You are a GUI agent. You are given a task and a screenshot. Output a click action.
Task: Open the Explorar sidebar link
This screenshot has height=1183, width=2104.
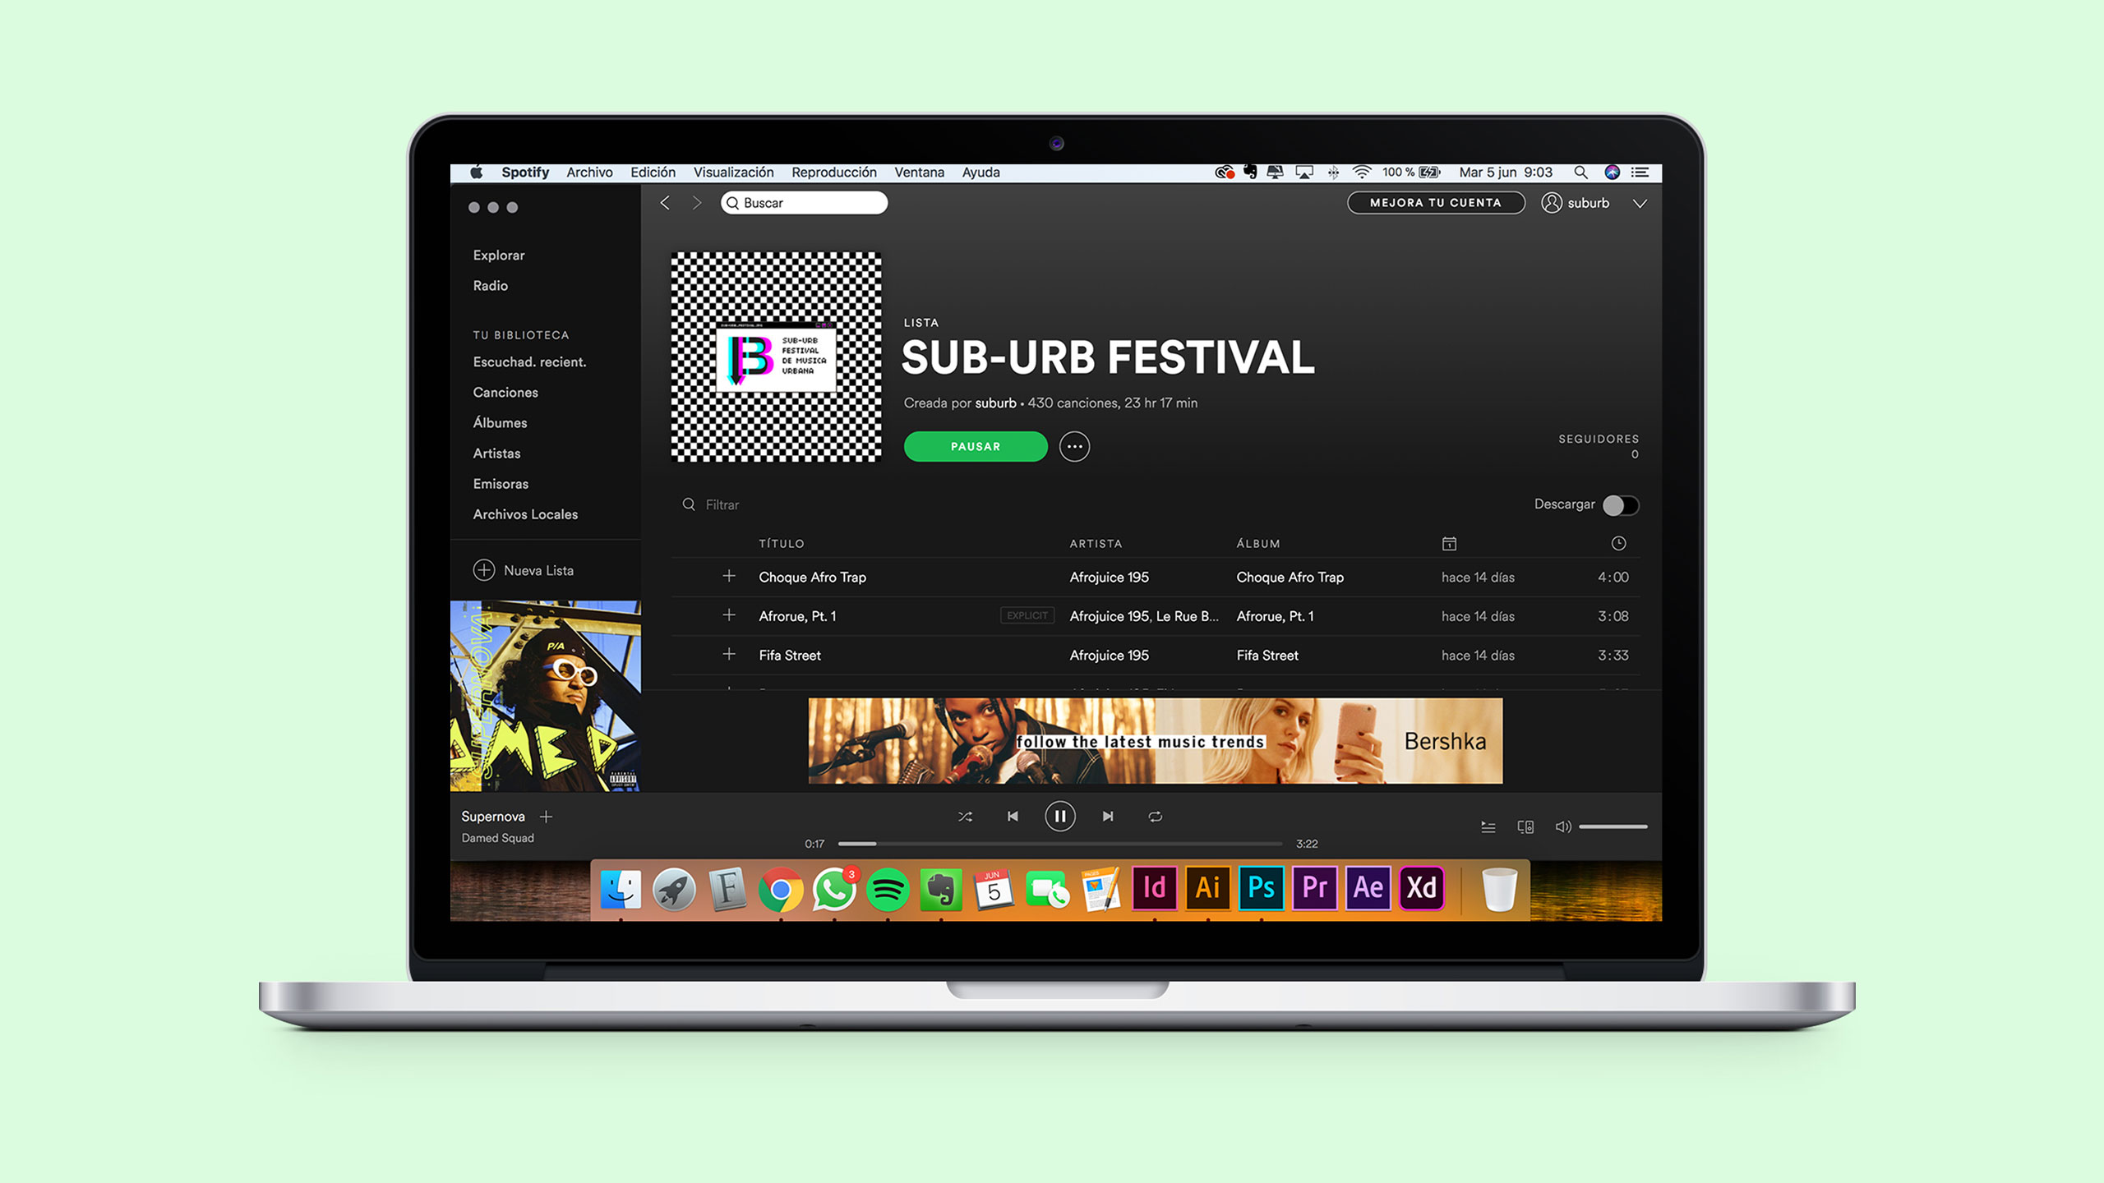tap(498, 255)
